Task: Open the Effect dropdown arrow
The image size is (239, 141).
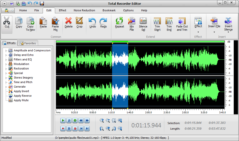Action: click(x=198, y=32)
